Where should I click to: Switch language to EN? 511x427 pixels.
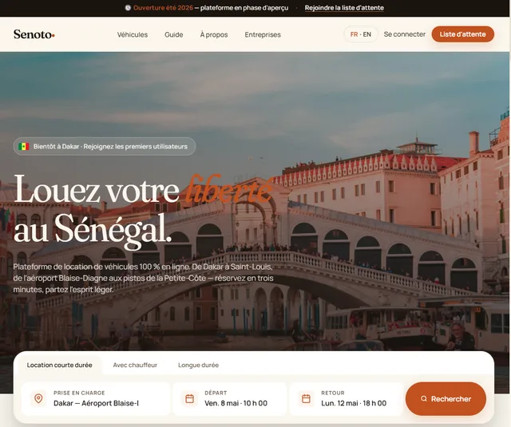(367, 34)
